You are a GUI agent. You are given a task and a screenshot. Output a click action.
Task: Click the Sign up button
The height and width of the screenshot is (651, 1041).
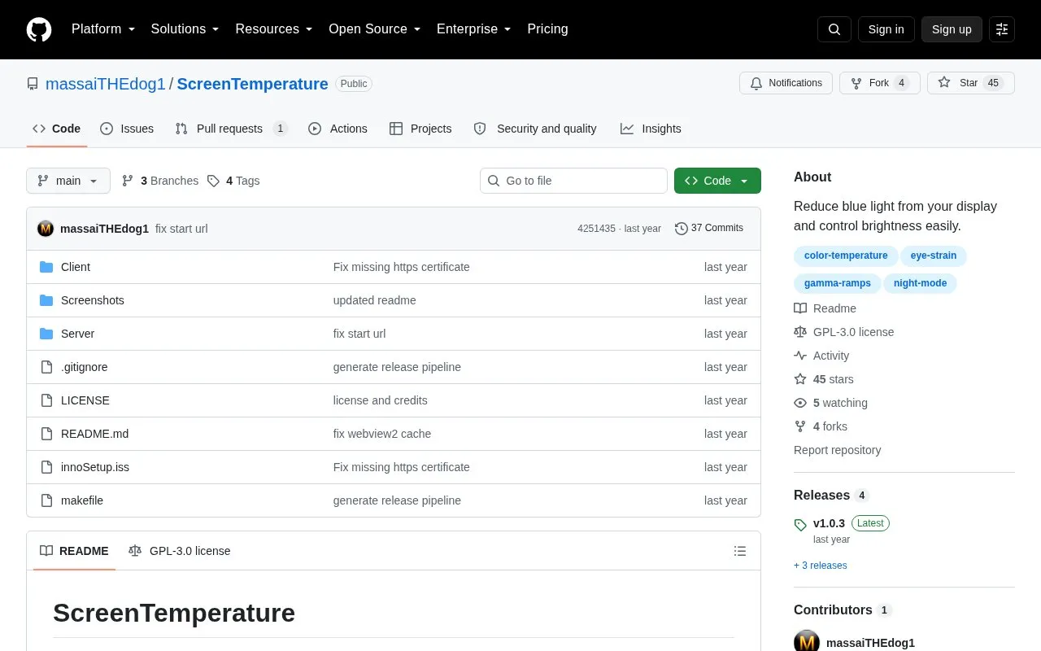(952, 29)
